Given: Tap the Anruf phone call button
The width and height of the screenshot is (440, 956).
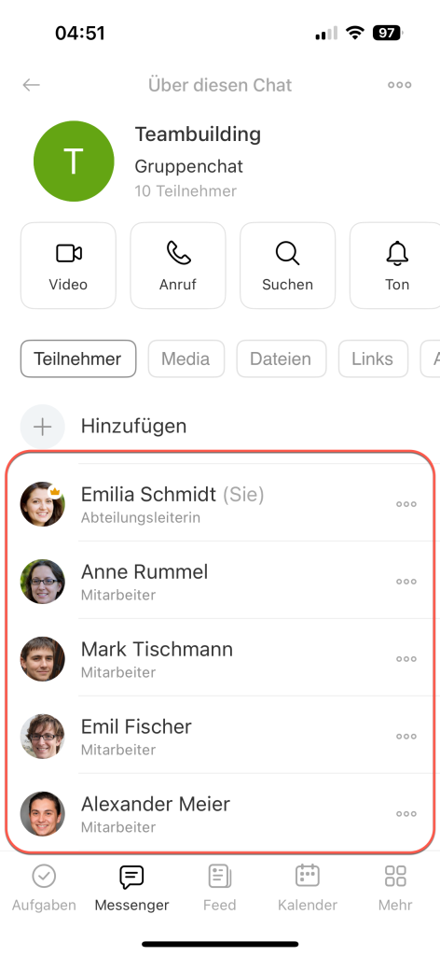Looking at the screenshot, I should click(178, 265).
